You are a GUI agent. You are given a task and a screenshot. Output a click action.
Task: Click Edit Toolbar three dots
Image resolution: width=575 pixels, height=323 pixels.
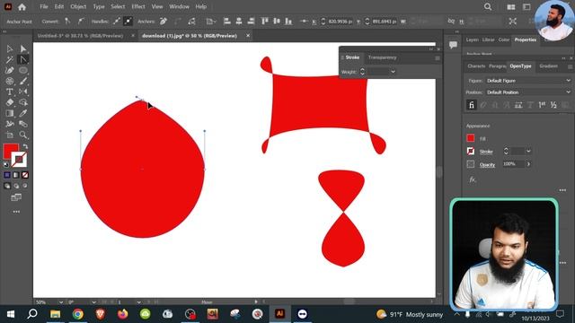click(x=16, y=212)
